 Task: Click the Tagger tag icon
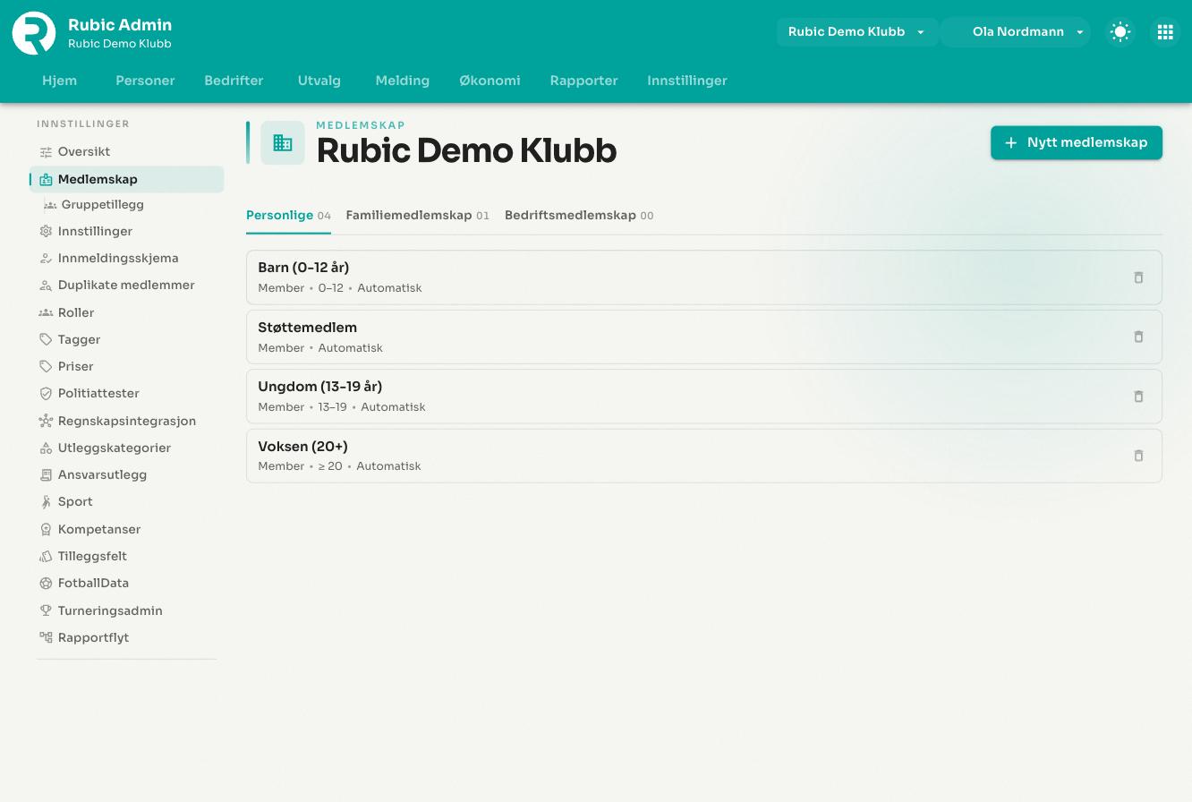click(46, 339)
